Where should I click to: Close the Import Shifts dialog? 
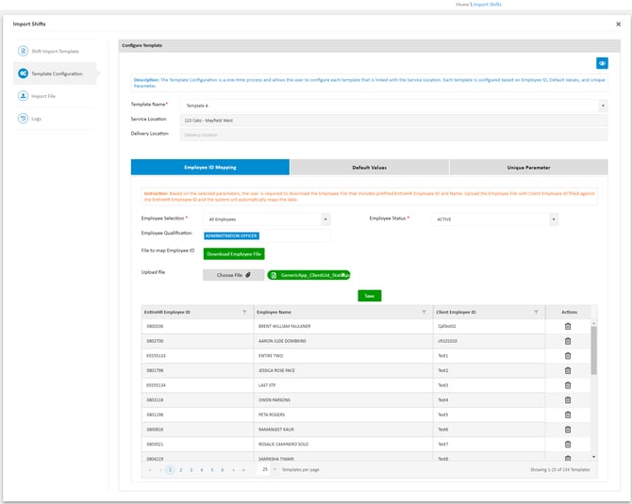(x=618, y=24)
